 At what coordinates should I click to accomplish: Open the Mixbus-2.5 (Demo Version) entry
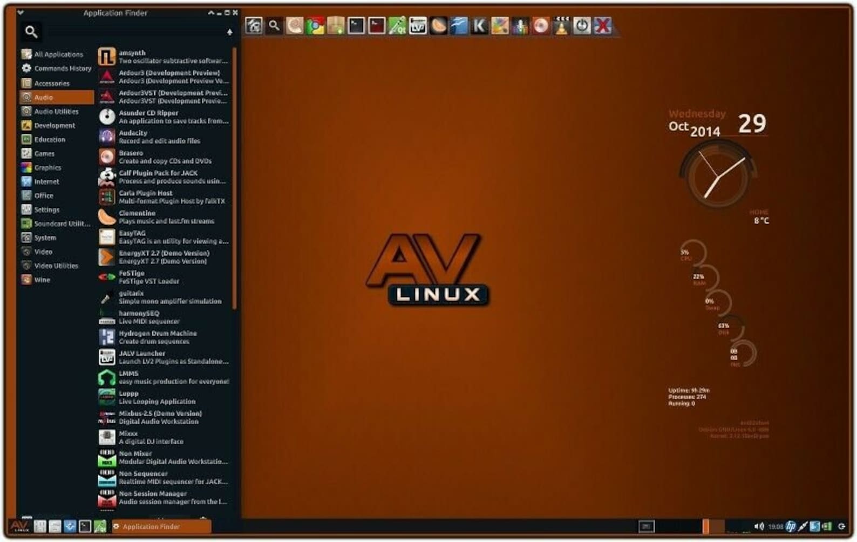[x=165, y=417]
